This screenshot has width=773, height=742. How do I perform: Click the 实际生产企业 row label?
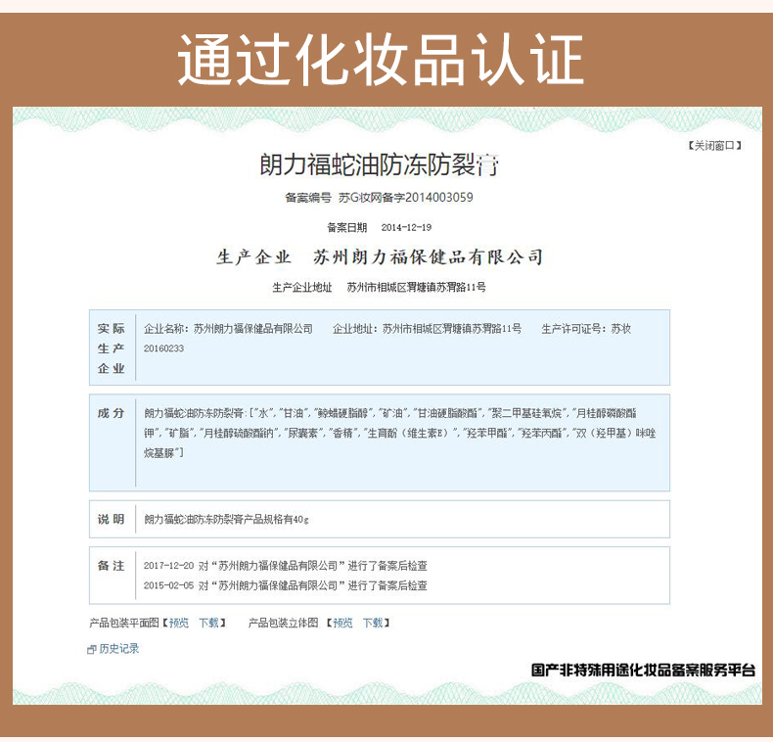tap(111, 348)
